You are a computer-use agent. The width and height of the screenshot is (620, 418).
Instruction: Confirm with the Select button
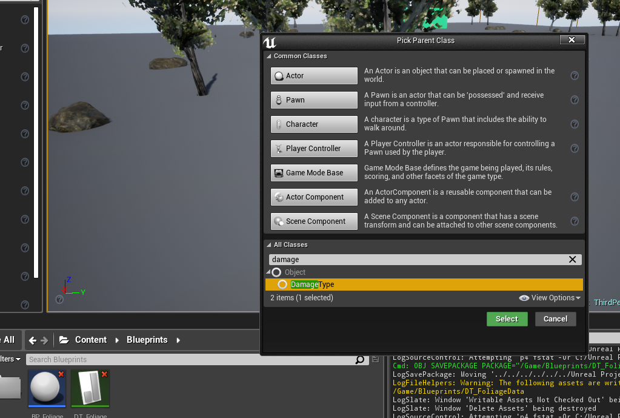[x=507, y=319]
